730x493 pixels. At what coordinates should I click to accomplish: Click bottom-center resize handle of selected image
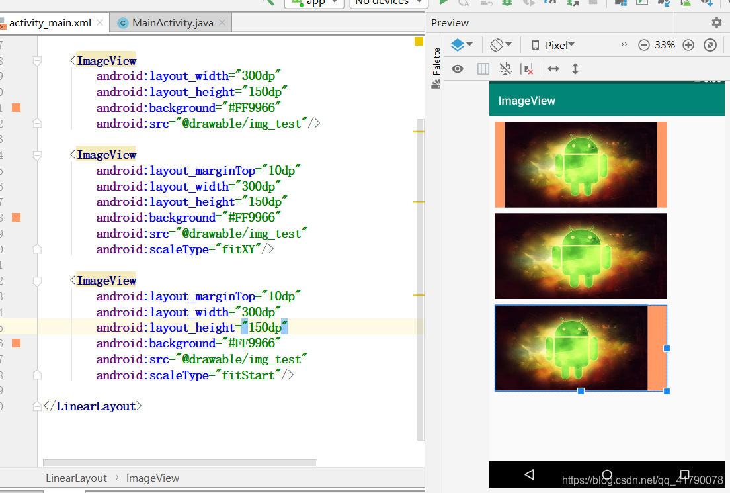click(581, 391)
